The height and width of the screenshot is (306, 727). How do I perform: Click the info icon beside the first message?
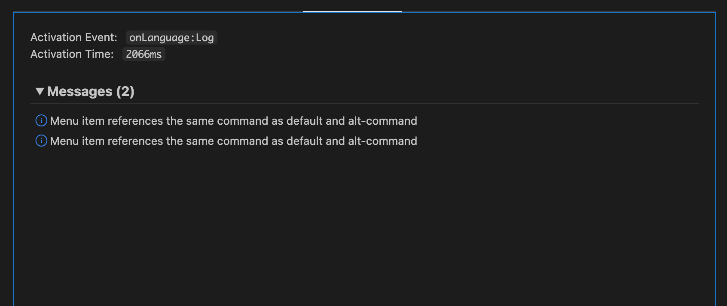[41, 121]
